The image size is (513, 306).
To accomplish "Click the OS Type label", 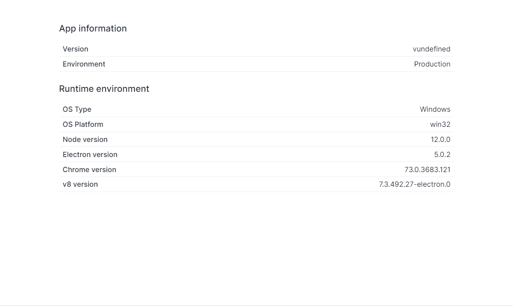I will [x=77, y=110].
